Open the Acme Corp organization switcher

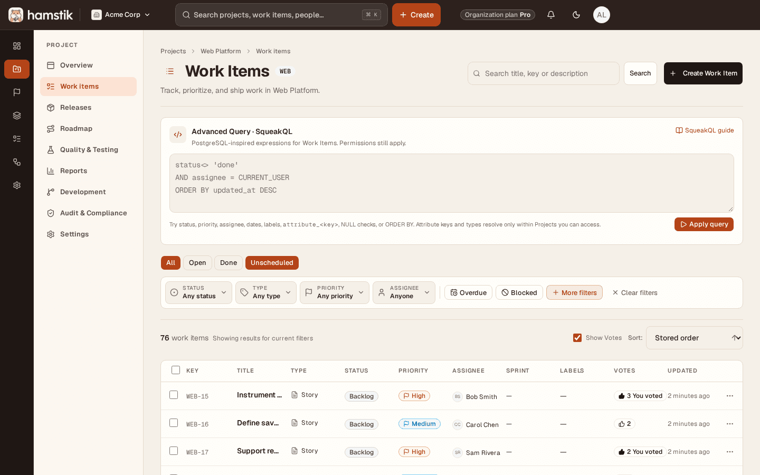121,15
